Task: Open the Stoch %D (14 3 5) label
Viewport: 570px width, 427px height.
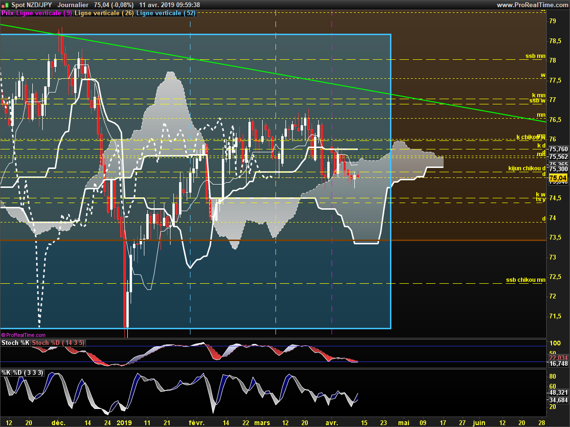Action: click(59, 343)
